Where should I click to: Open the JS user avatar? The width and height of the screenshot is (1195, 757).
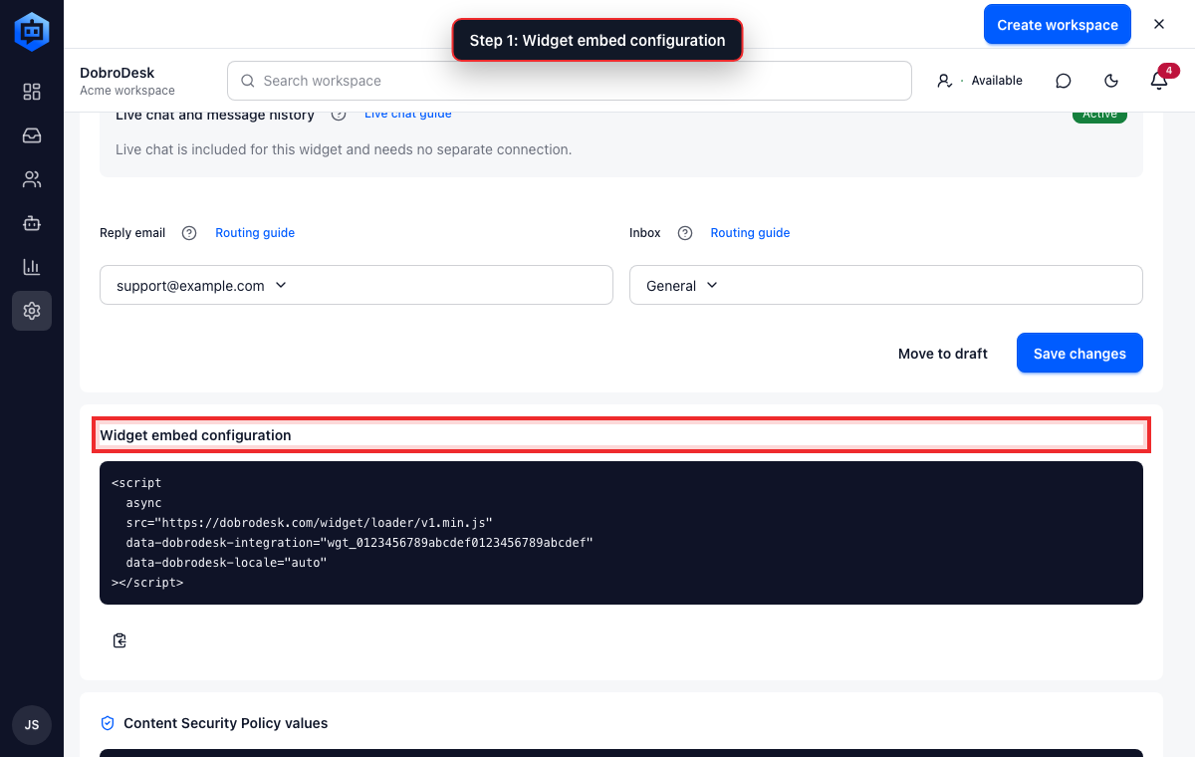click(32, 725)
